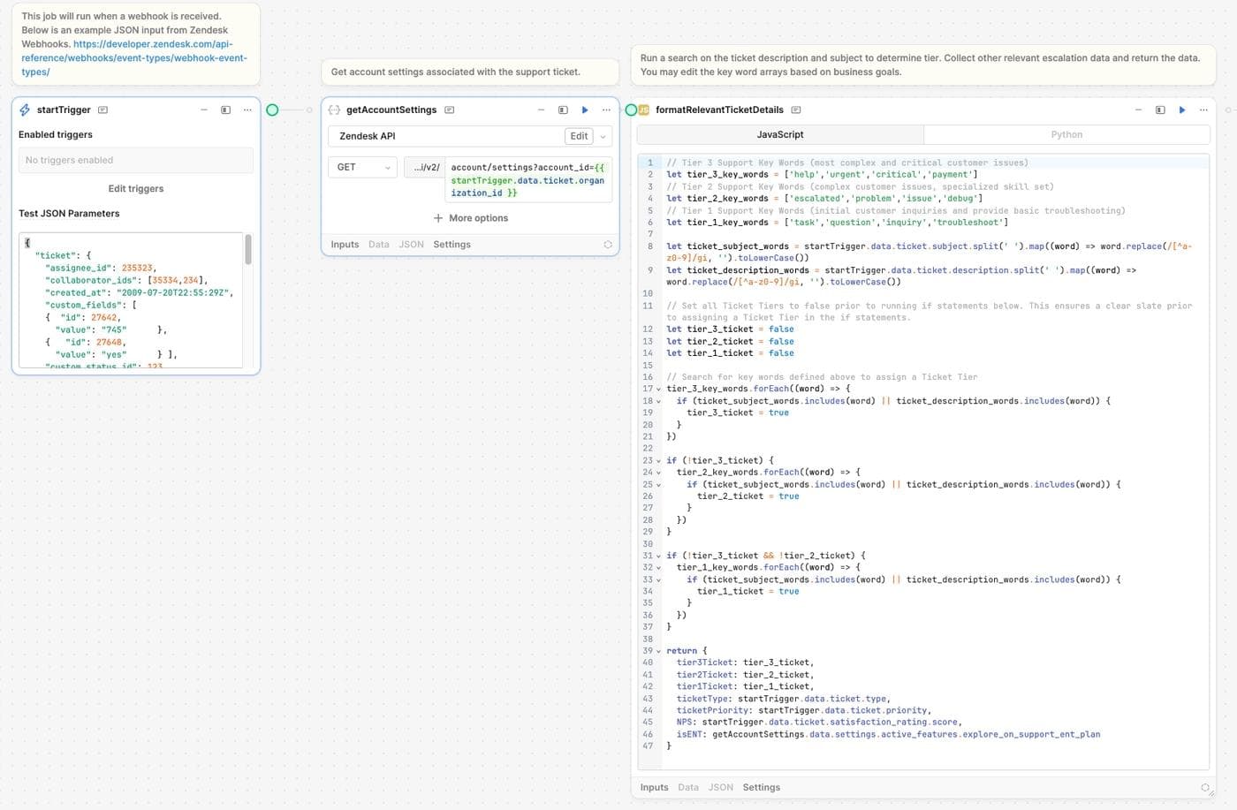Open the Settings tab of getAccountSettings
The image size is (1237, 810).
[x=452, y=244]
